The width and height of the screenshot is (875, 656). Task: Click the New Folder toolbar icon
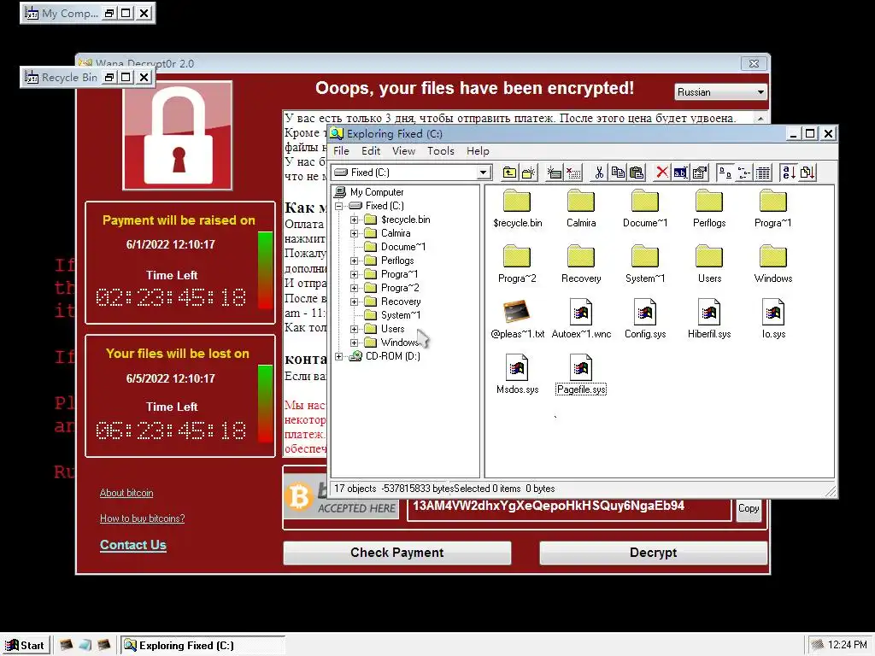528,173
